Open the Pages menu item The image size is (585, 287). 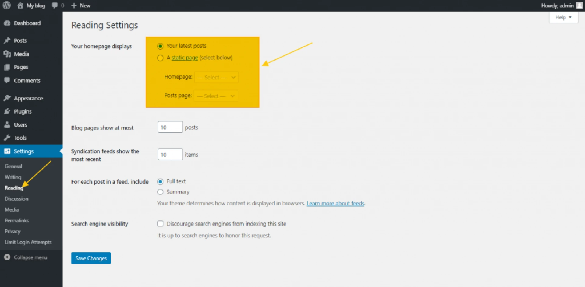pyautogui.click(x=21, y=67)
